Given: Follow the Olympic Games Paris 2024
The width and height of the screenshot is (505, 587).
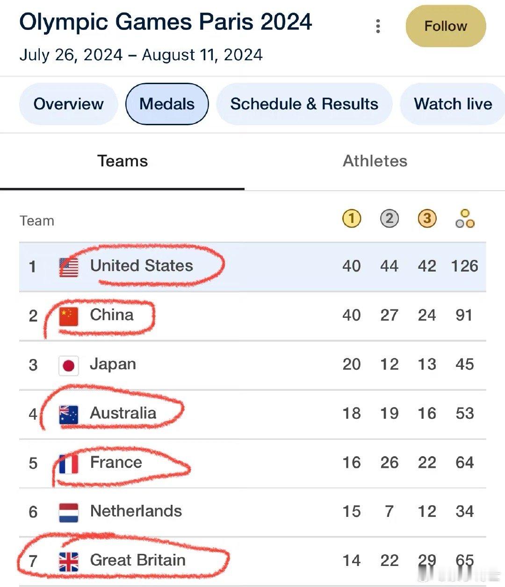Looking at the screenshot, I should pos(446,26).
